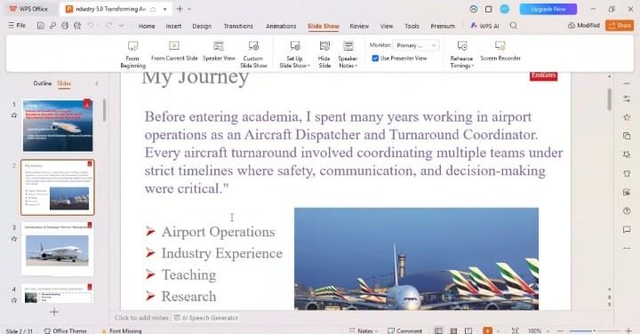
Task: Open Set Up Slide Show options
Action: click(x=295, y=55)
